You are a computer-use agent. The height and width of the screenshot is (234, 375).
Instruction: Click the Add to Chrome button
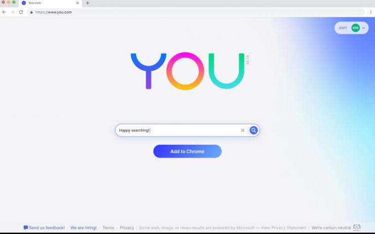click(x=187, y=151)
